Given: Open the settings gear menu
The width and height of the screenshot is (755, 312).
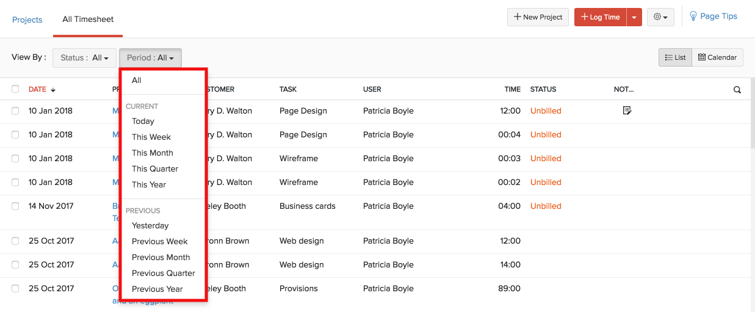Looking at the screenshot, I should (660, 17).
